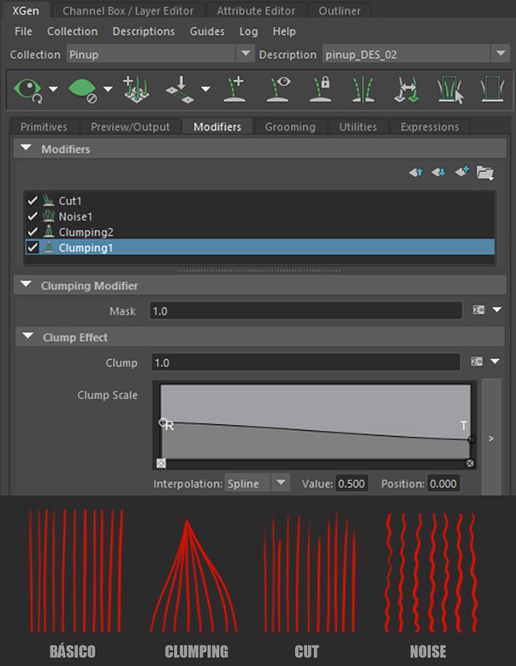This screenshot has height=666, width=516.
Task: Click the add new modifier icon
Action: tap(462, 173)
